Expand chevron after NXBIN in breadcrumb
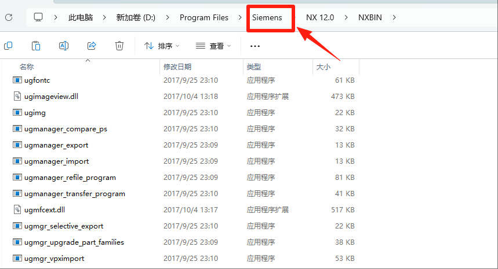The width and height of the screenshot is (498, 269). [394, 17]
